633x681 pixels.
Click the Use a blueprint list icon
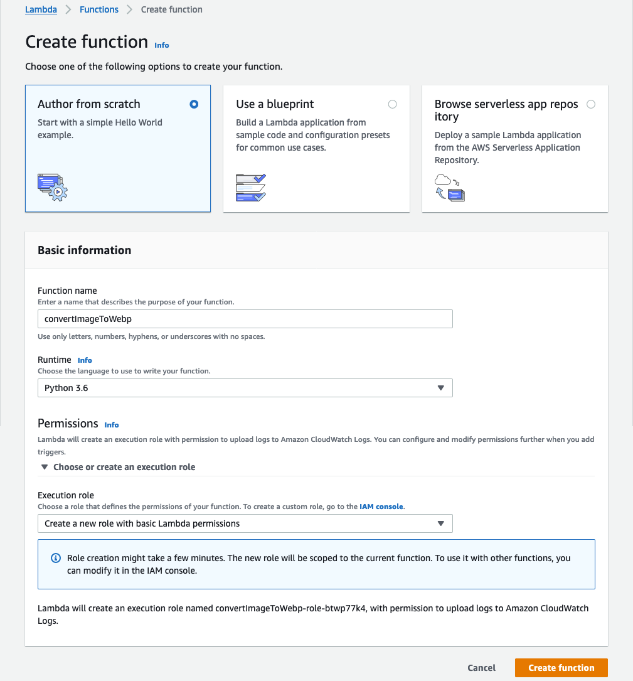[250, 187]
